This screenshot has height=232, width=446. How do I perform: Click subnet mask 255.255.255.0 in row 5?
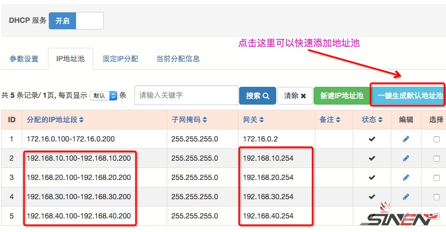(194, 216)
